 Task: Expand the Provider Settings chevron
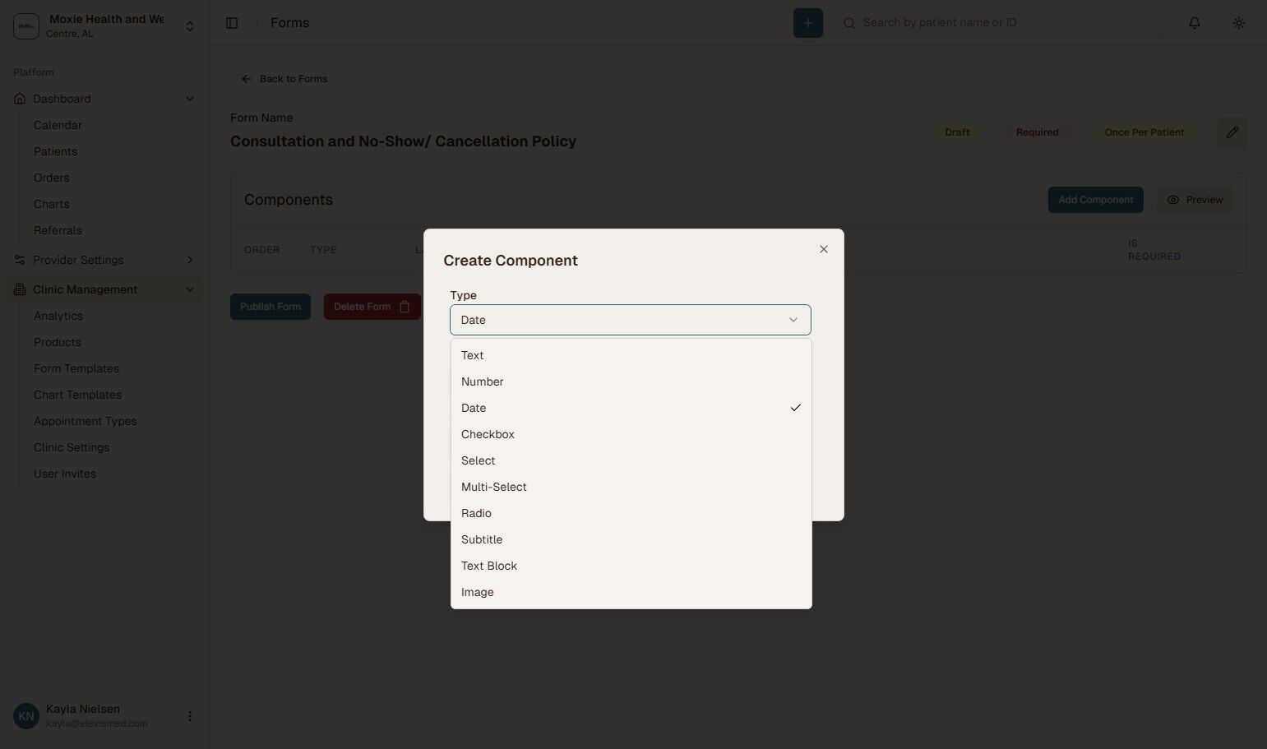pos(190,260)
